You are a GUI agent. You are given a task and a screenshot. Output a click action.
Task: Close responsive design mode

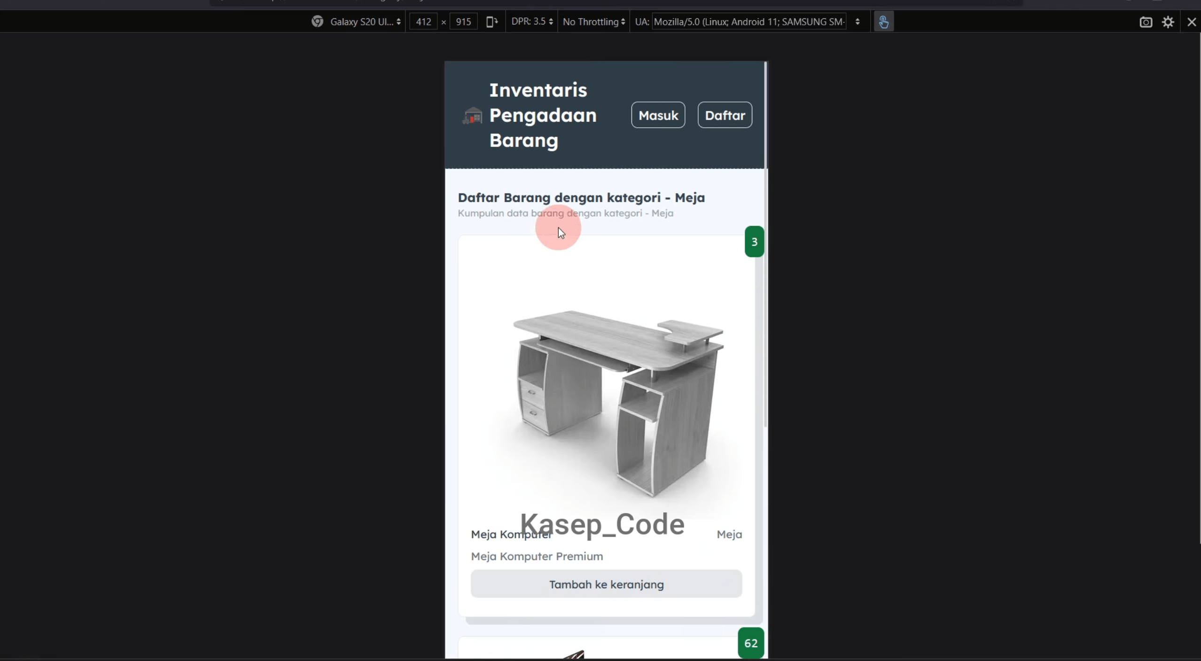coord(1192,22)
